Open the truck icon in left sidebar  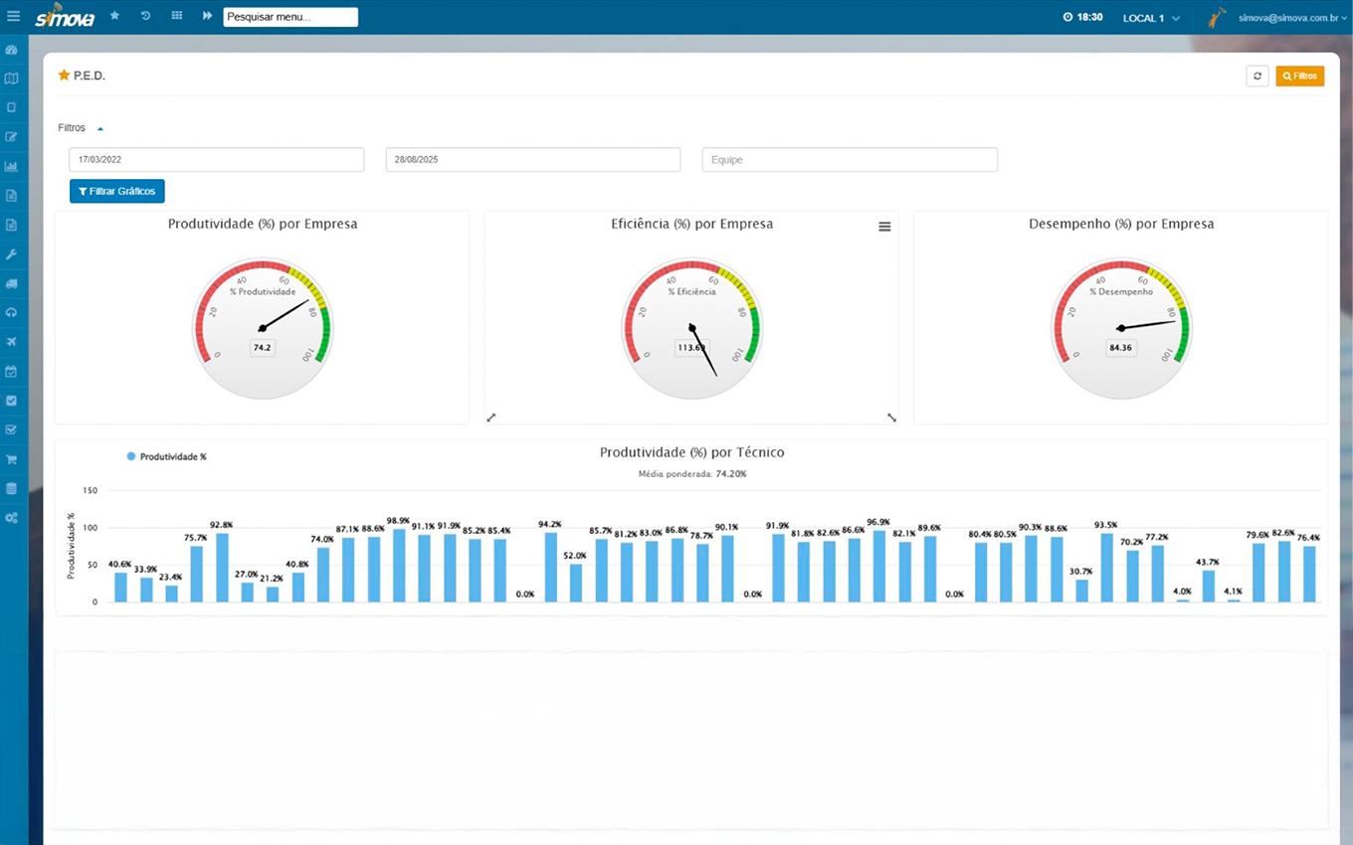click(x=12, y=283)
